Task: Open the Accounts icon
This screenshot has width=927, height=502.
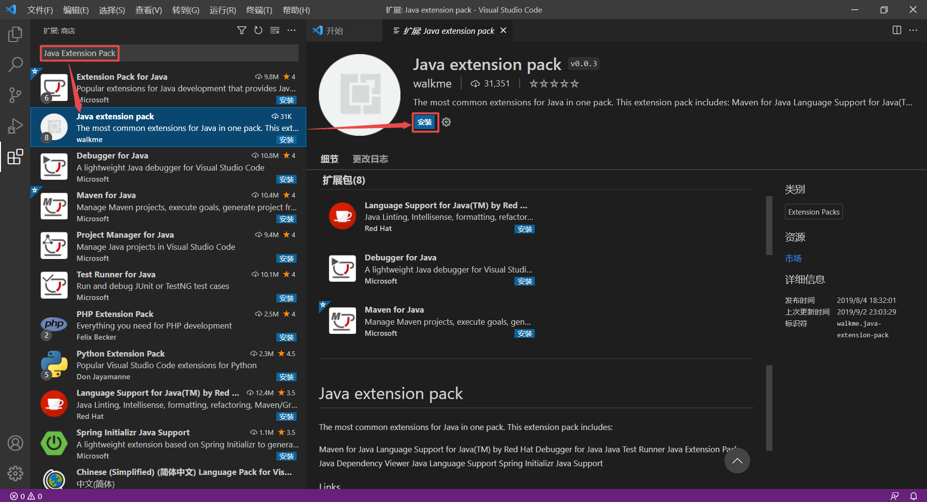Action: pos(15,443)
